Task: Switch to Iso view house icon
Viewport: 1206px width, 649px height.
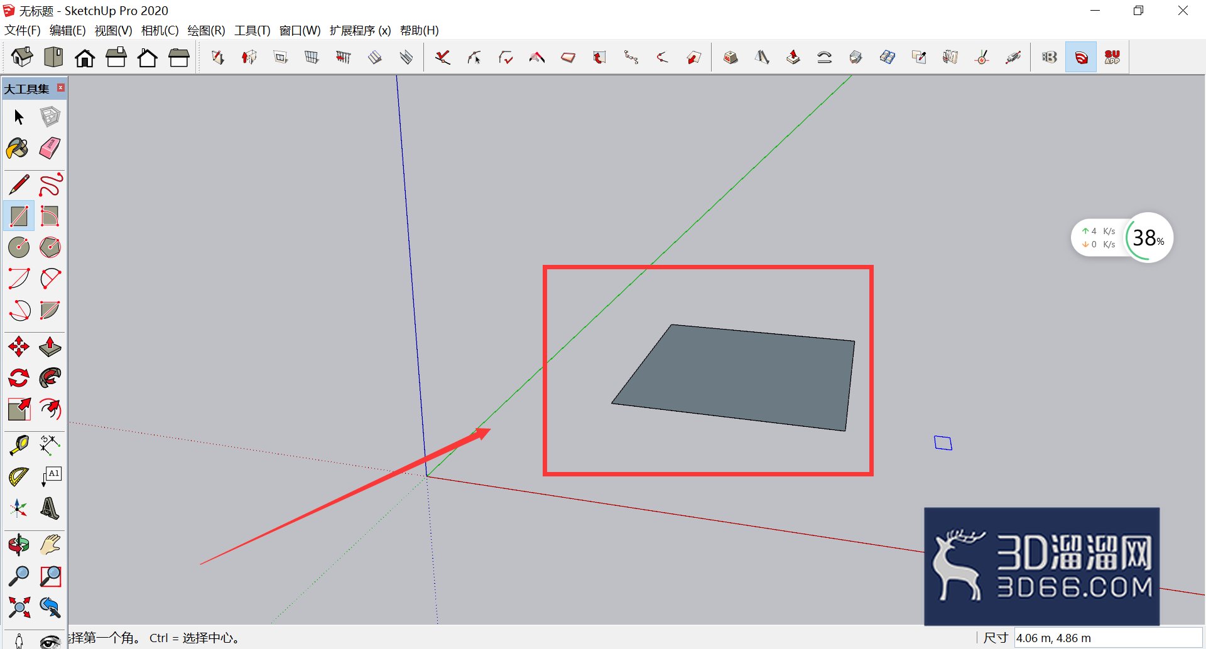Action: coord(22,58)
